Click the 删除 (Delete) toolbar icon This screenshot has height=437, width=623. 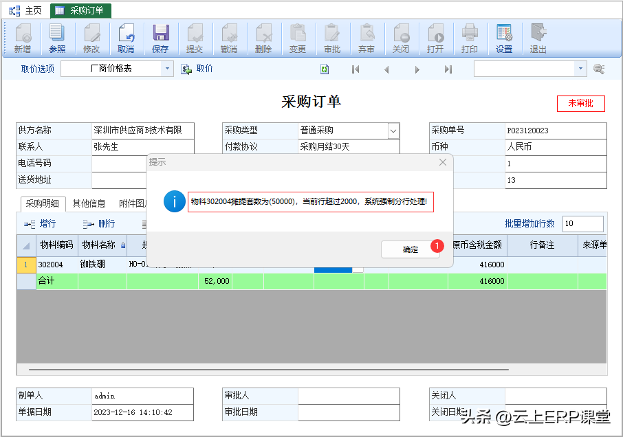click(263, 38)
